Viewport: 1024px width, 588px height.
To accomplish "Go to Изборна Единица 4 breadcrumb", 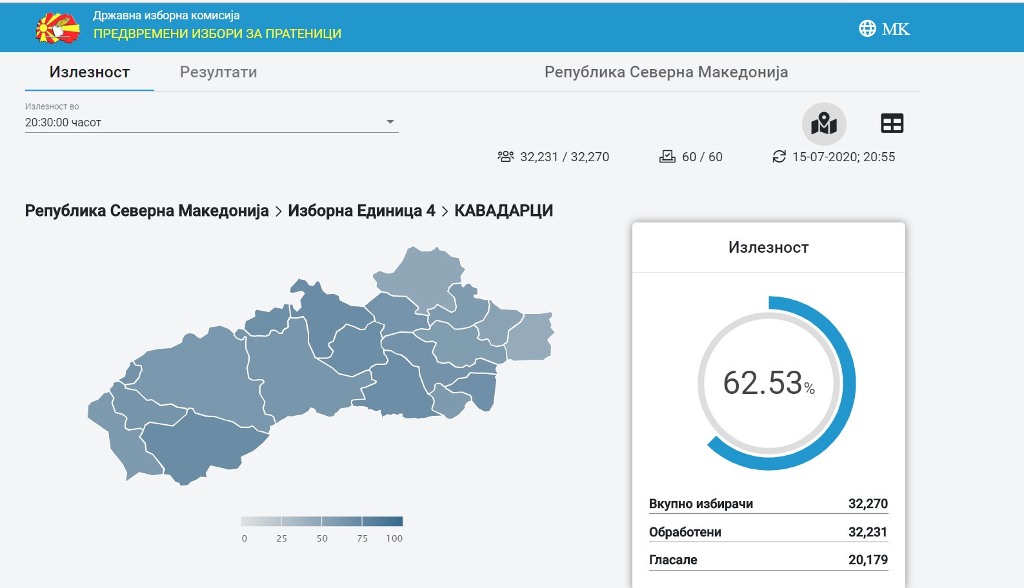I will (x=361, y=211).
